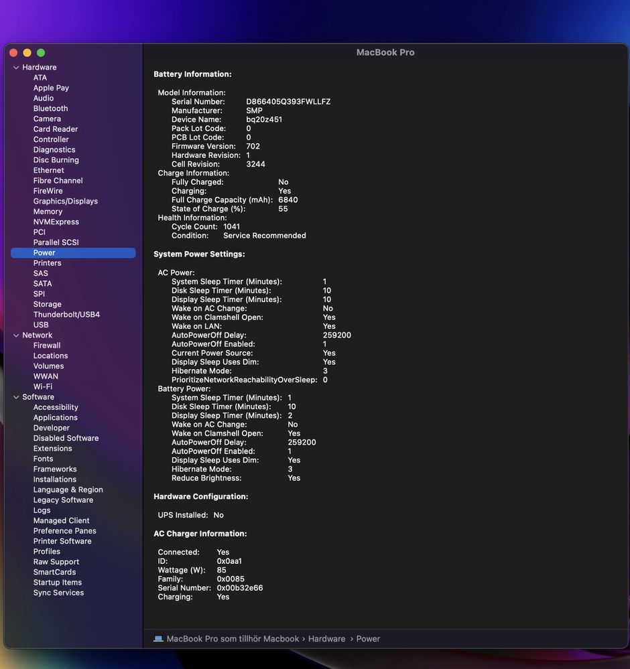Select Printer Software entry

[x=62, y=542]
